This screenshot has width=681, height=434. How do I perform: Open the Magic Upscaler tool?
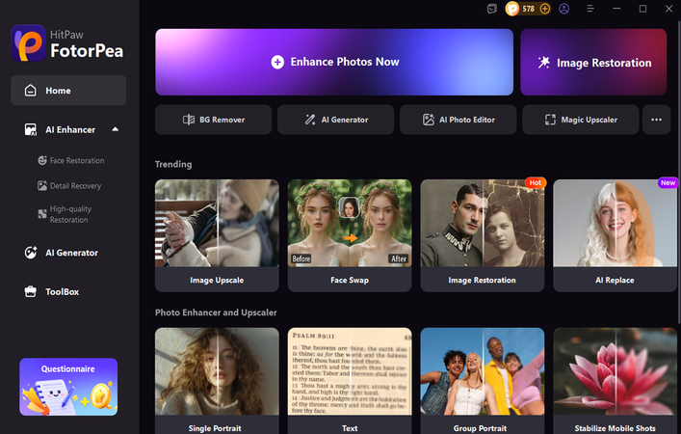click(x=581, y=120)
